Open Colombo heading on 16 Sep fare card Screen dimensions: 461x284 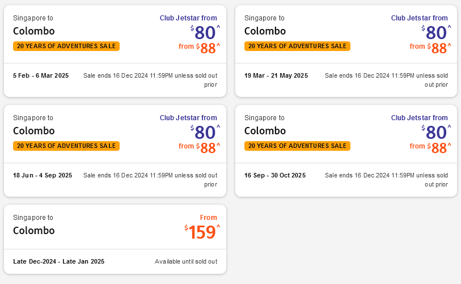point(265,131)
